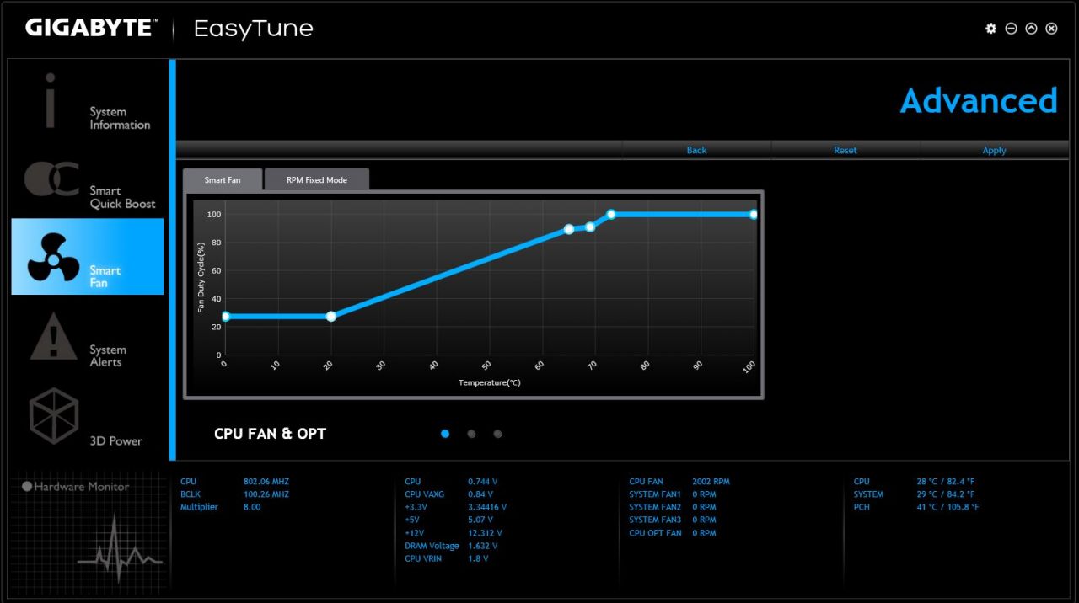Reset the fan curve settings
The width and height of the screenshot is (1079, 603).
tap(845, 150)
